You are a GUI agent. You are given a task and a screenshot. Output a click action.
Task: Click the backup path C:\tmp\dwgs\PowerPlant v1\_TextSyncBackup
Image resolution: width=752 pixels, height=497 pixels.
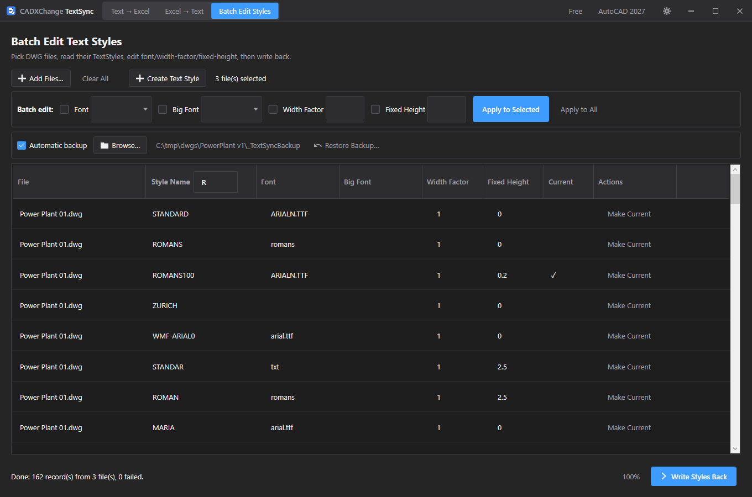coord(228,146)
